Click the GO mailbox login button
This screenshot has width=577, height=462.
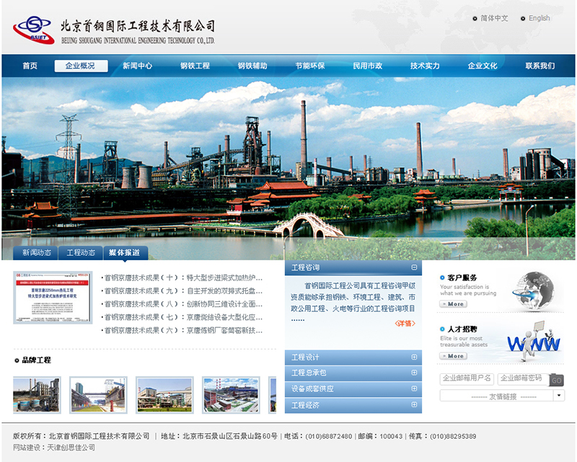[557, 380]
